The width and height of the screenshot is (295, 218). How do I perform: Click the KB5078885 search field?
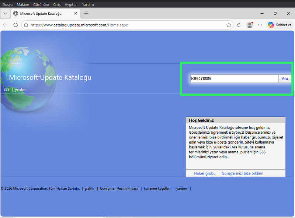(x=235, y=78)
